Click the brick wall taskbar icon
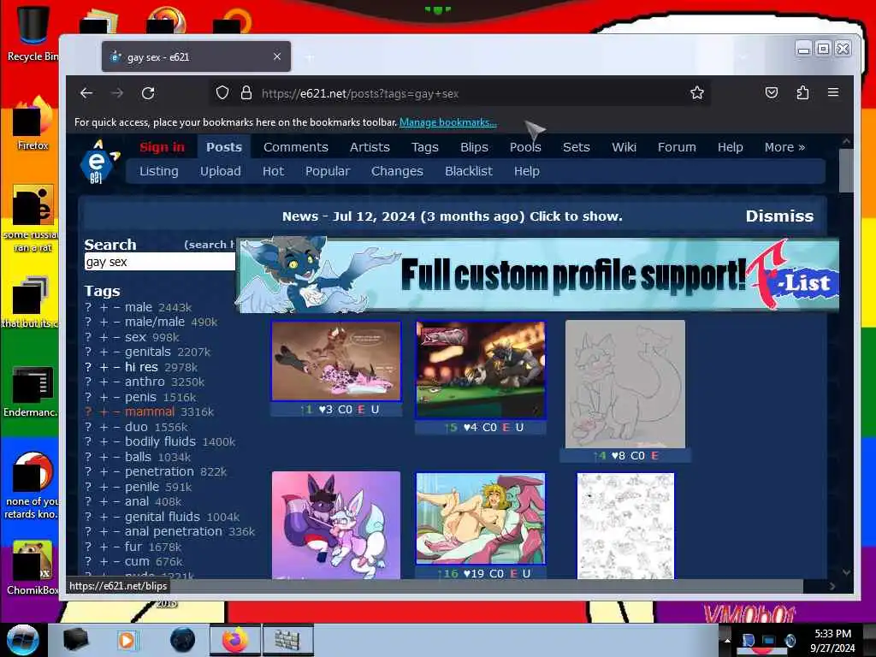Image resolution: width=876 pixels, height=657 pixels. 287,640
